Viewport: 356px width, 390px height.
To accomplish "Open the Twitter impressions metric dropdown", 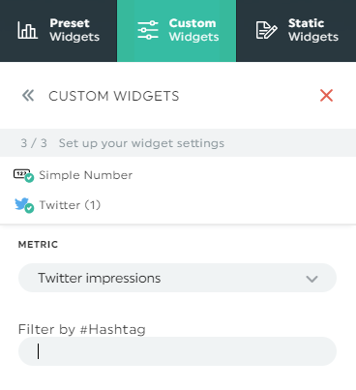I will (x=177, y=278).
